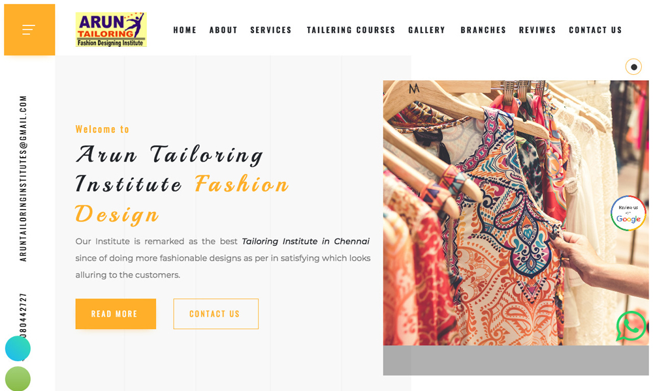Open the orange hamburger menu

29,29
